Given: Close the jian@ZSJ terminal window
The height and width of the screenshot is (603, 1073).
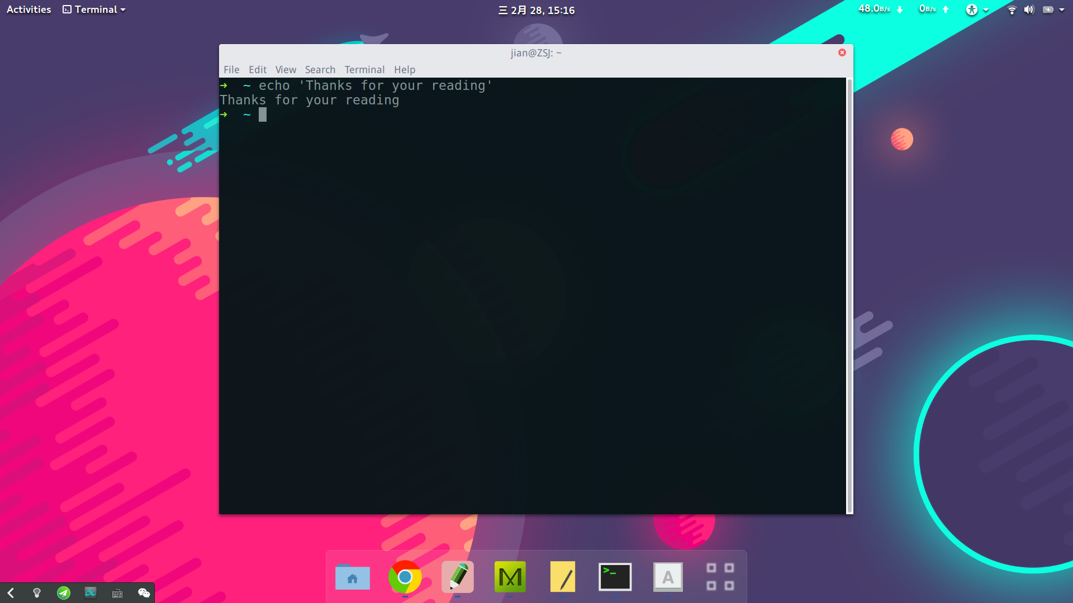Looking at the screenshot, I should tap(842, 52).
